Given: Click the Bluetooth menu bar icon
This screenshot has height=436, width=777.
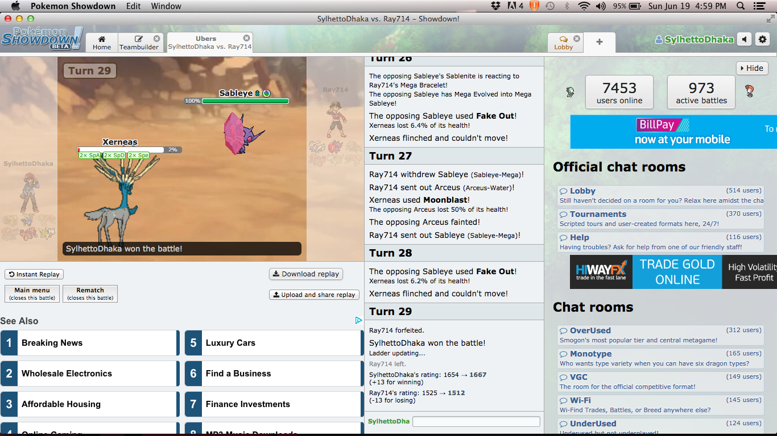Looking at the screenshot, I should pyautogui.click(x=567, y=6).
